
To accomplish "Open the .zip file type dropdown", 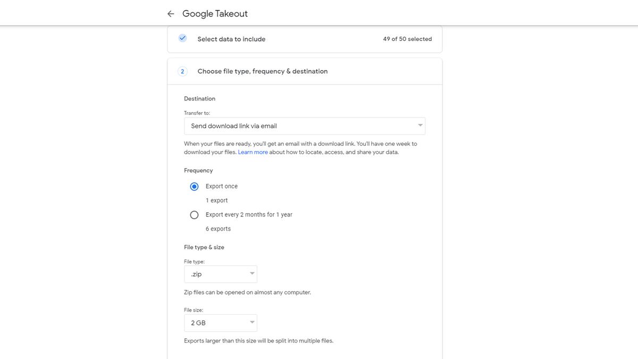I will point(220,273).
